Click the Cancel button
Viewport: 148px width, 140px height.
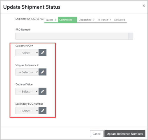pos(97,134)
